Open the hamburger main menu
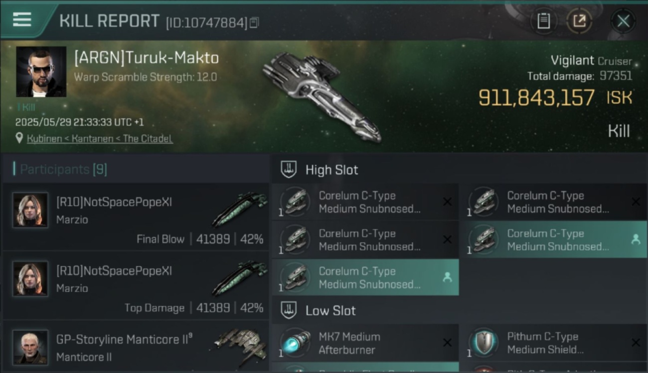648x373 pixels. click(x=22, y=19)
